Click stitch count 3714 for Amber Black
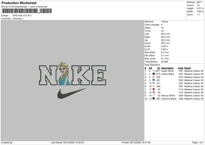Image resolution: width=205 pixels, height=145 pixels. pyautogui.click(x=158, y=74)
